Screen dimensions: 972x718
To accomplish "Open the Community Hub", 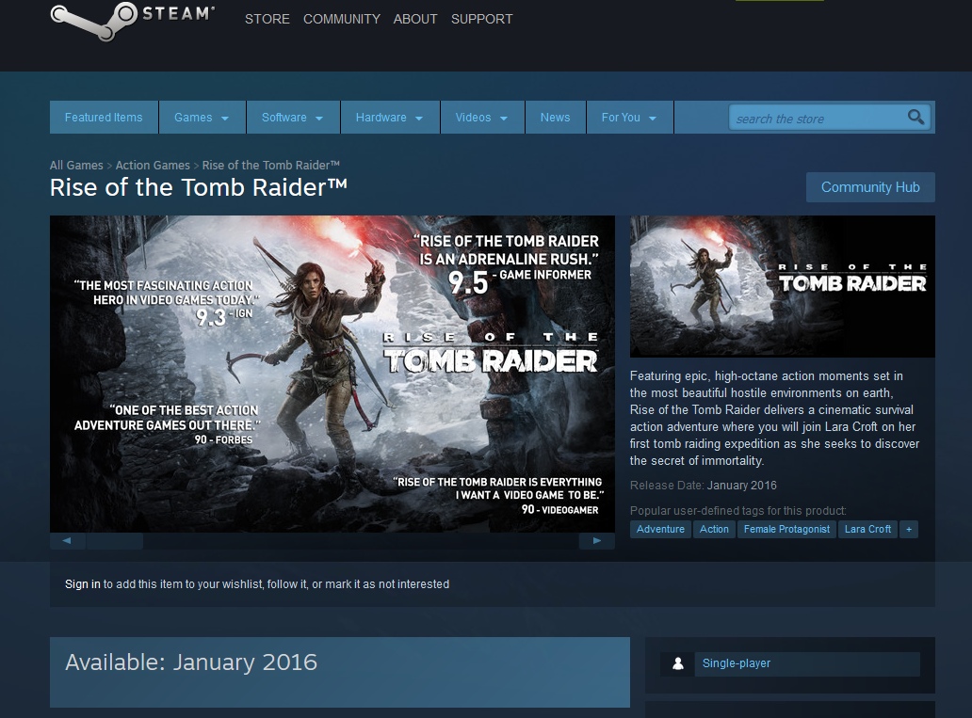I will click(870, 187).
